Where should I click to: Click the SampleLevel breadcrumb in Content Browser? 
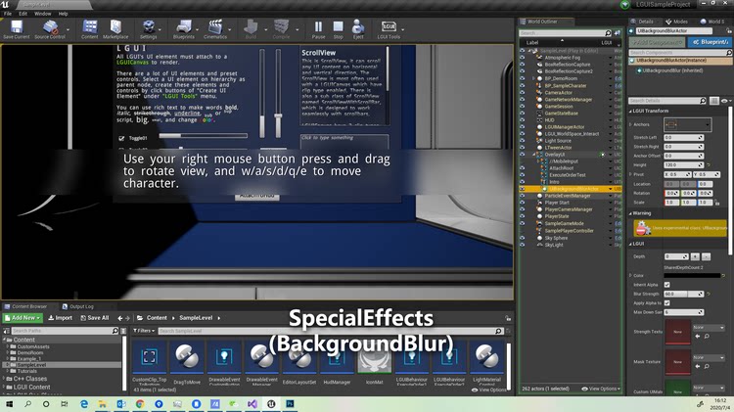(x=196, y=318)
